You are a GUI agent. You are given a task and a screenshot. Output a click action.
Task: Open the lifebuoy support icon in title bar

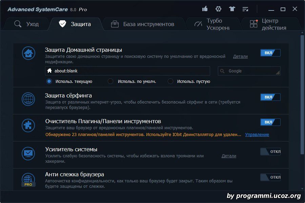[x=218, y=9]
